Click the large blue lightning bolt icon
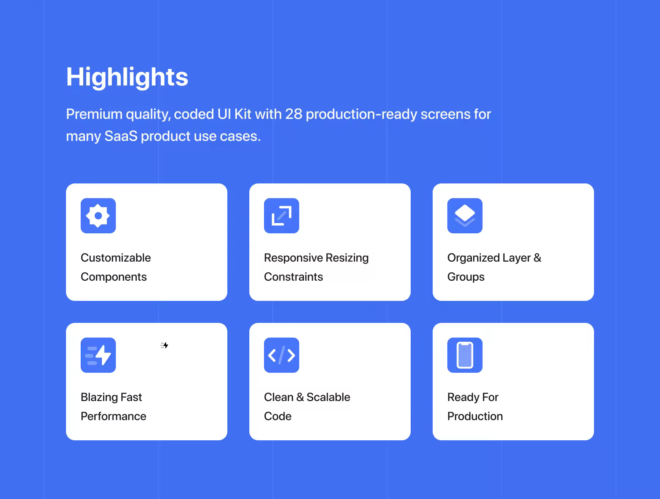Screen dimensions: 660x499 point(98,355)
